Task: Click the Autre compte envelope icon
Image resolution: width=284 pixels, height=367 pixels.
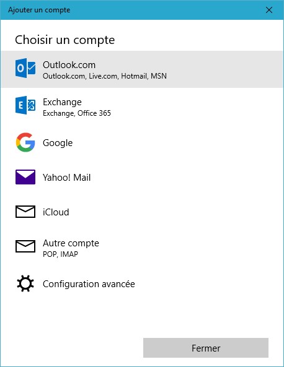Action: point(25,246)
